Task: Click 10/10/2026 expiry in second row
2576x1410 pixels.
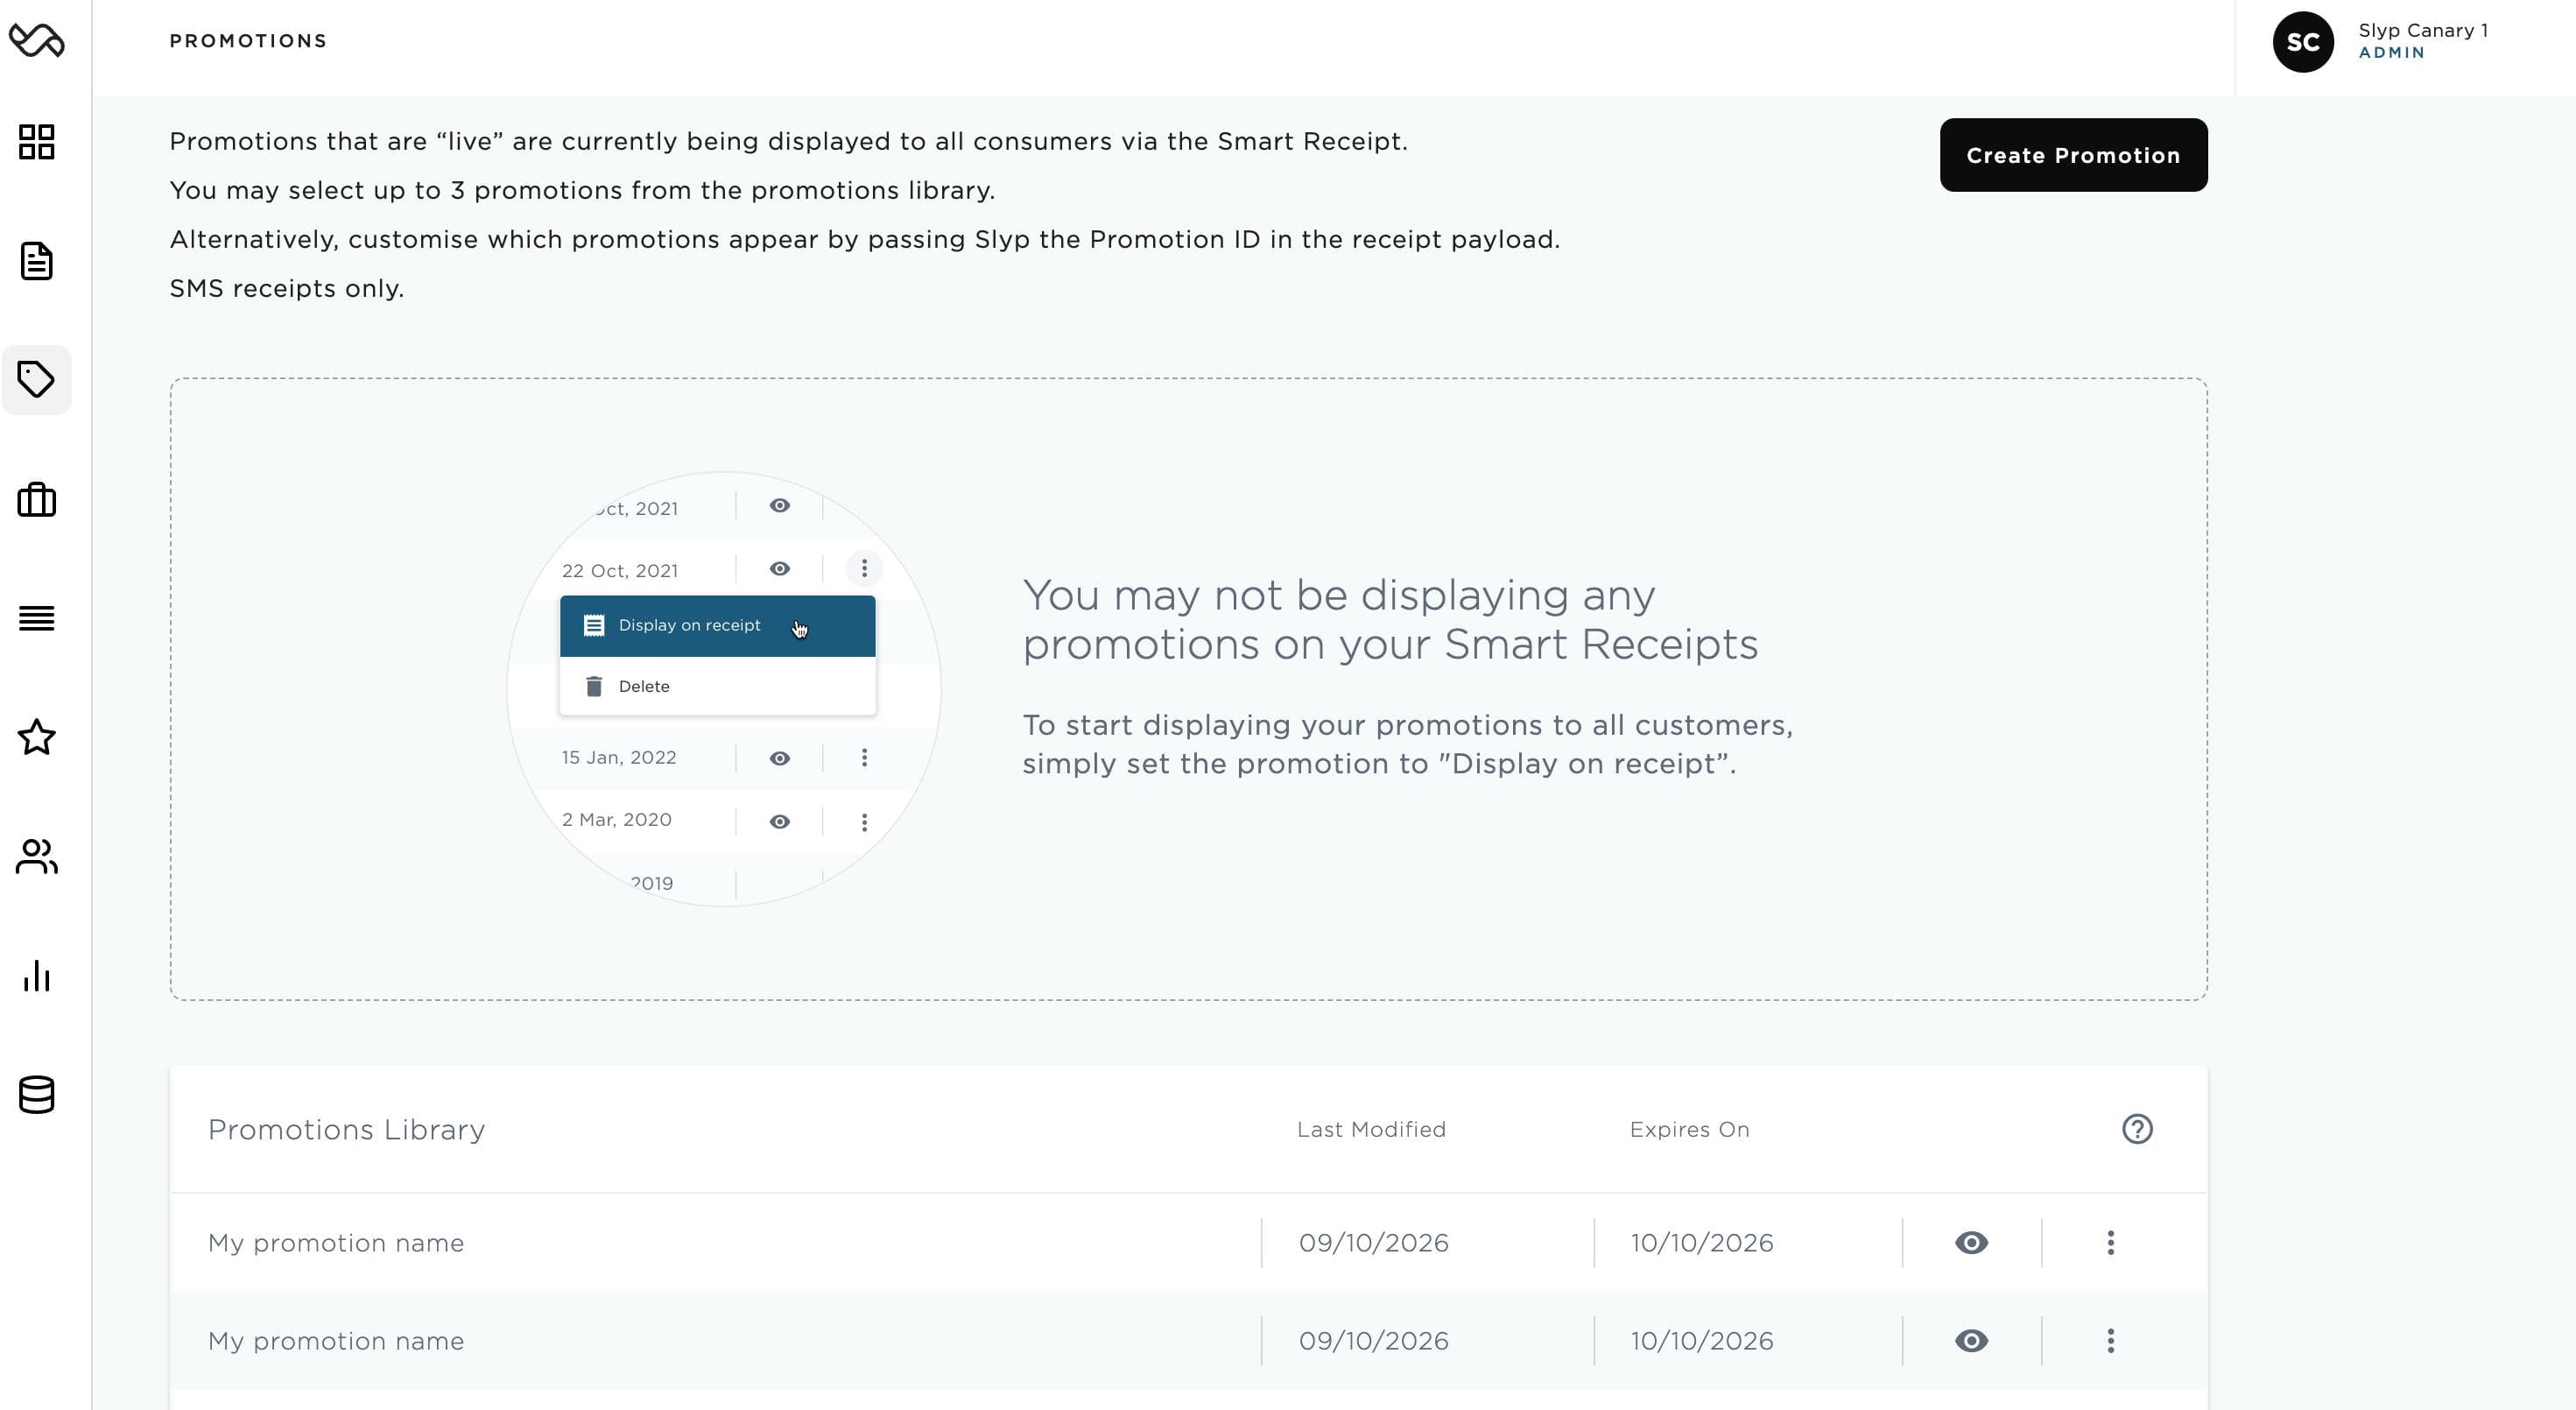Action: tap(1702, 1341)
